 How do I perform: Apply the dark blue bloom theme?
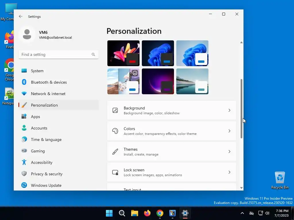[x=158, y=53]
